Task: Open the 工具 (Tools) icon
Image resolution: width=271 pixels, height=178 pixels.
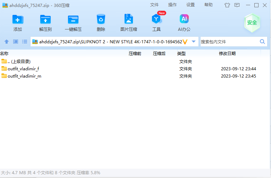Action: pyautogui.click(x=156, y=19)
